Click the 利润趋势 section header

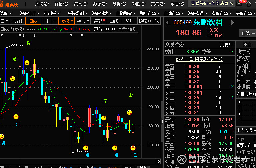click(246, 94)
